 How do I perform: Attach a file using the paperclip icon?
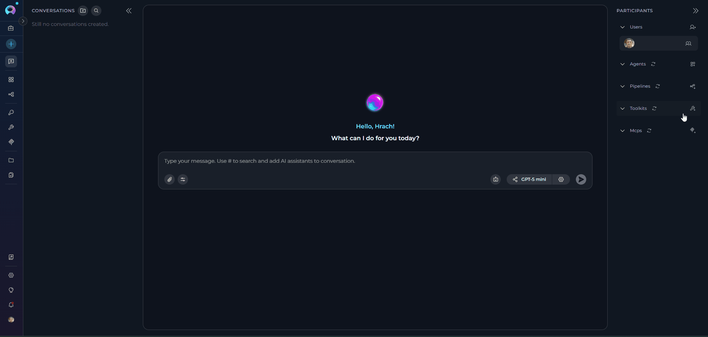pyautogui.click(x=170, y=179)
